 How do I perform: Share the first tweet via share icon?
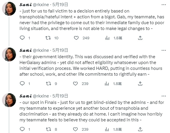(x=140, y=38)
